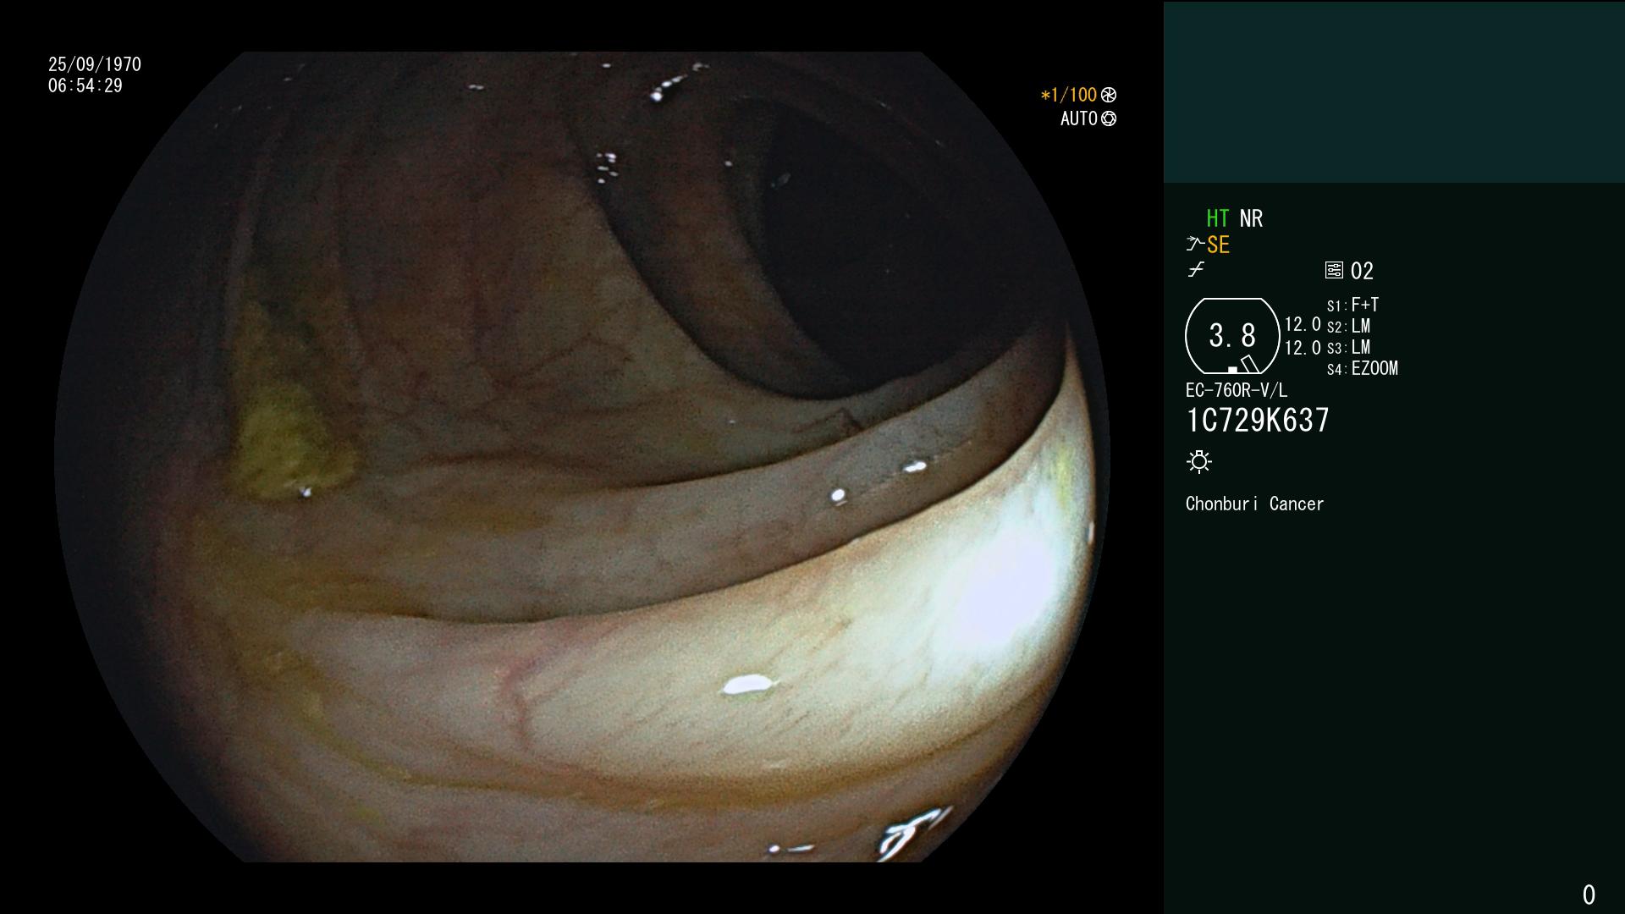Click the S1: F+T switch assignment
The image size is (1625, 914).
1353,305
